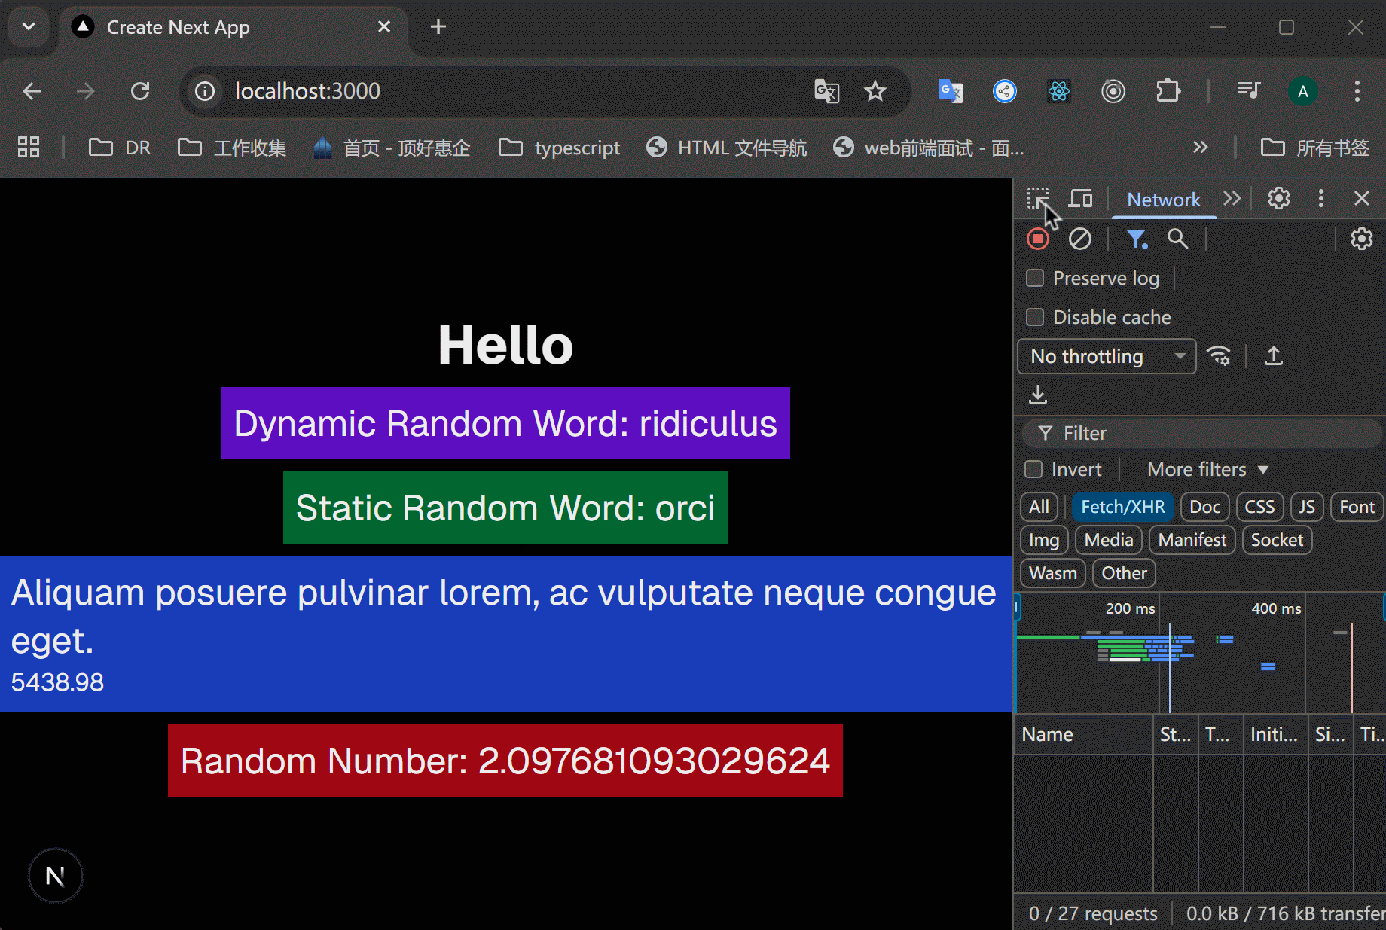Image resolution: width=1386 pixels, height=930 pixels.
Task: Open network conditions wifi icon
Action: pyautogui.click(x=1218, y=356)
